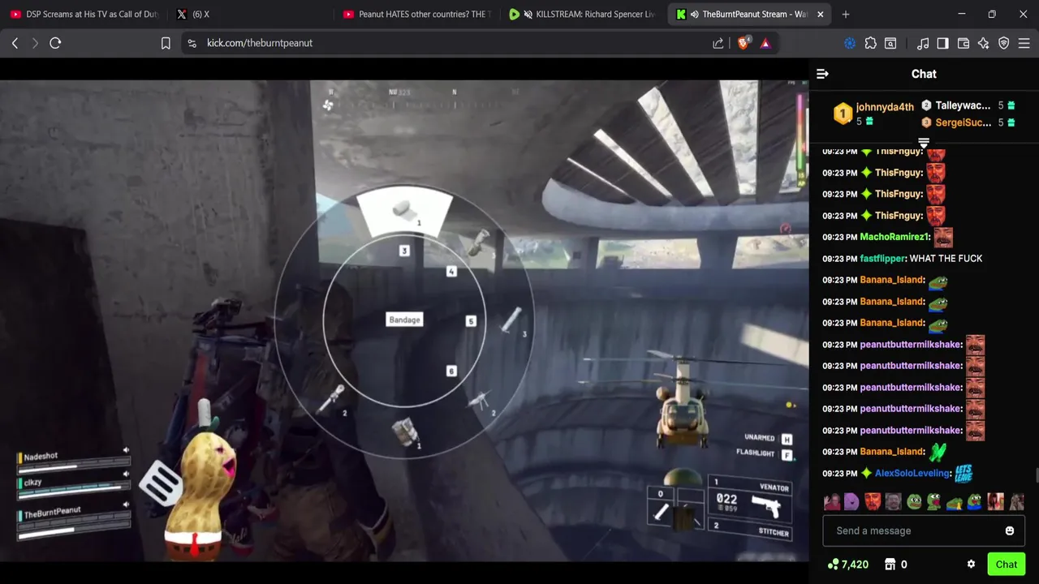Bookmark this page
The height and width of the screenshot is (584, 1039).
click(166, 43)
